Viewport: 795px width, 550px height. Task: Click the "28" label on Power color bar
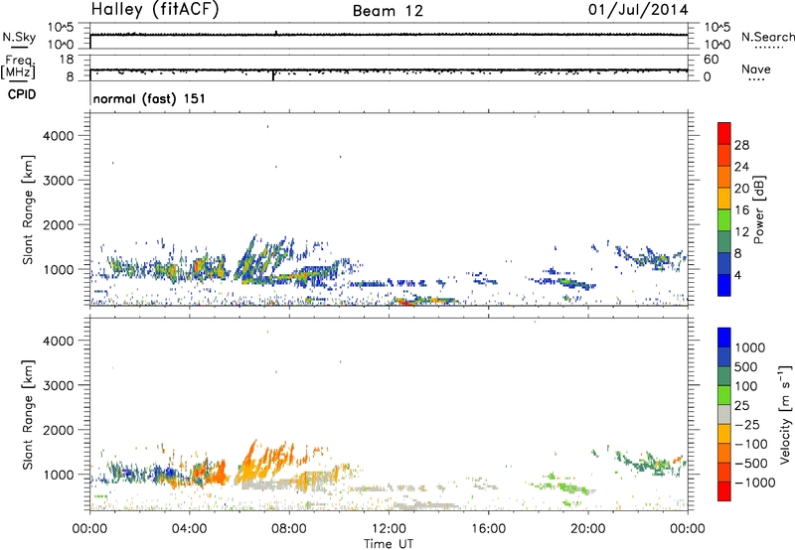[741, 145]
